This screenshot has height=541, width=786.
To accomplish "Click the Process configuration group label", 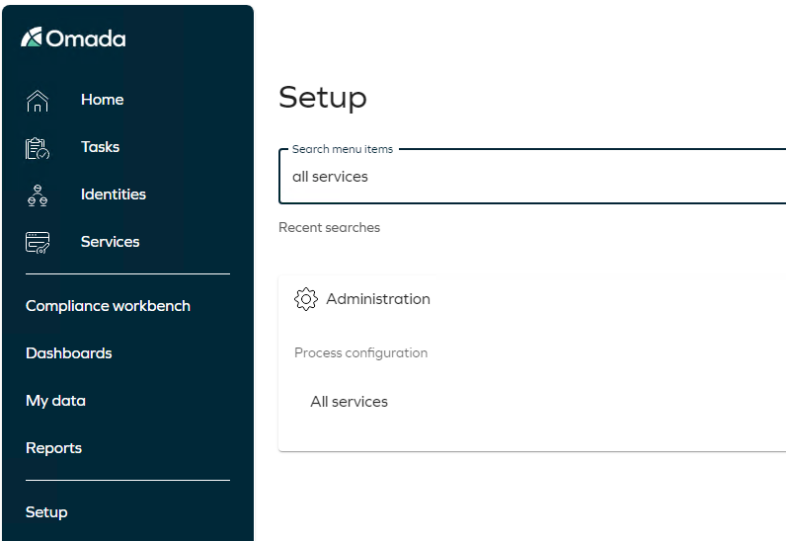I will (x=361, y=353).
